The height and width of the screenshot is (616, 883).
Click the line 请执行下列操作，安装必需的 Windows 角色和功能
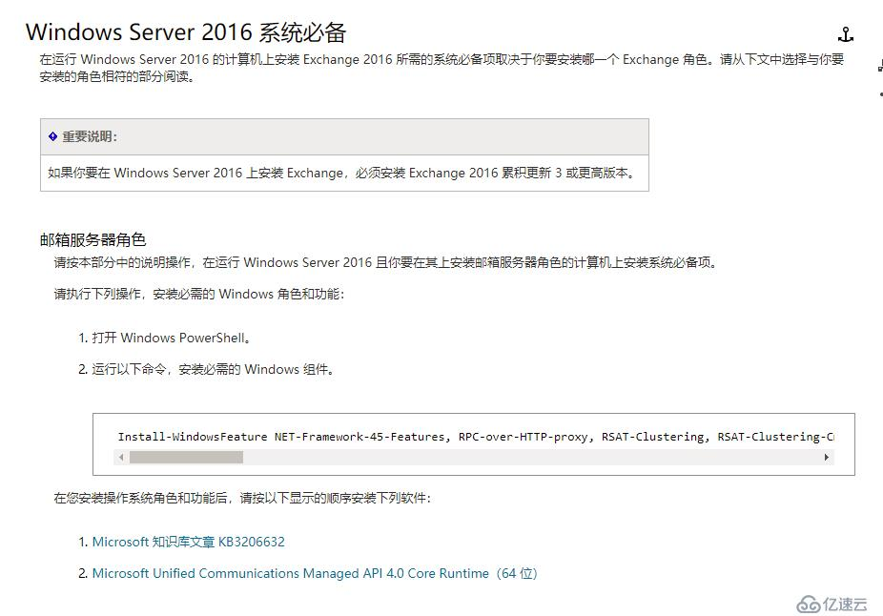tap(198, 294)
